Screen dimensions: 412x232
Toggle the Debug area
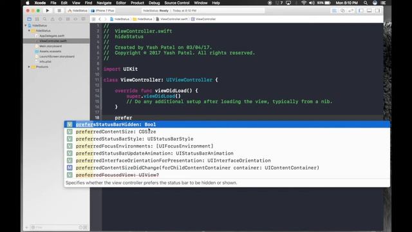pyautogui.click(x=369, y=10)
